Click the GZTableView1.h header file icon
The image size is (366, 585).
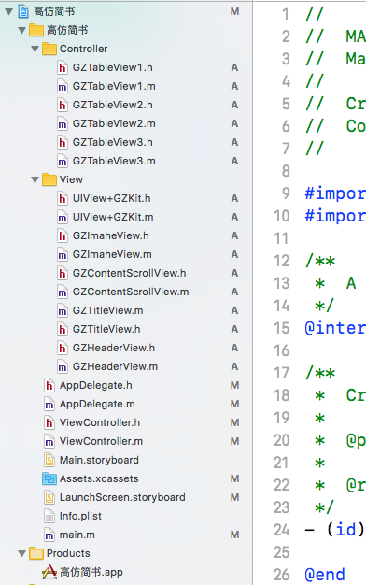tap(63, 67)
